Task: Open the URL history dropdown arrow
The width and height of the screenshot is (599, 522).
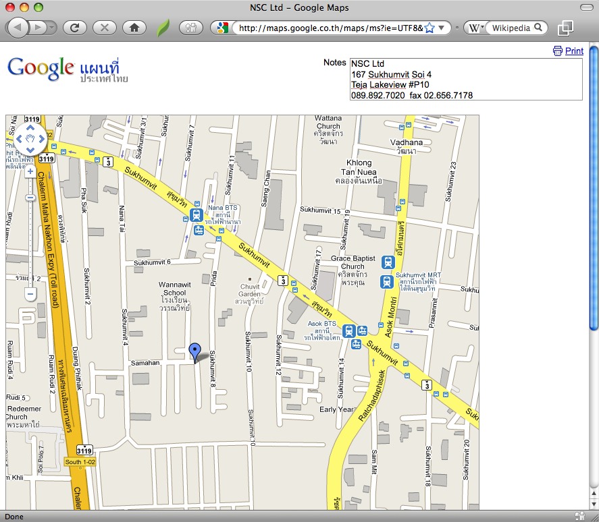Action: pos(442,28)
